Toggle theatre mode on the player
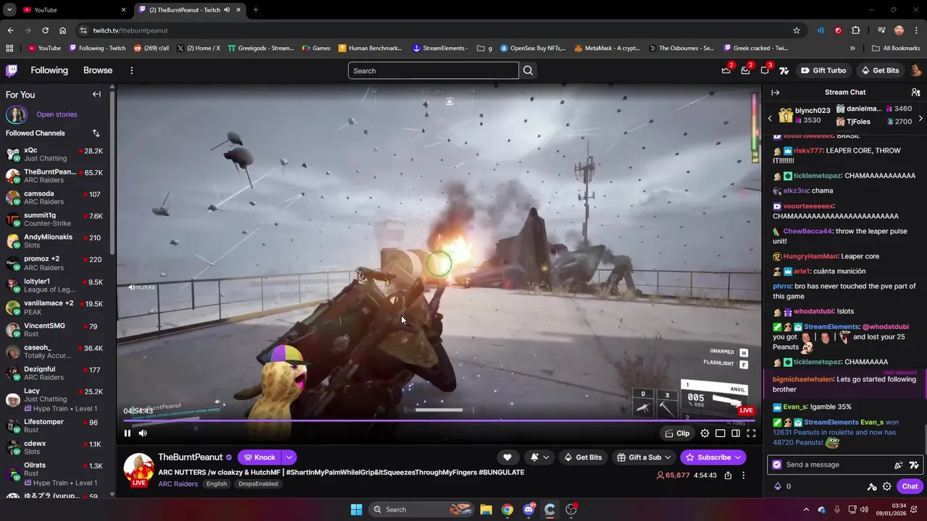Viewport: 927px width, 521px height. point(736,433)
